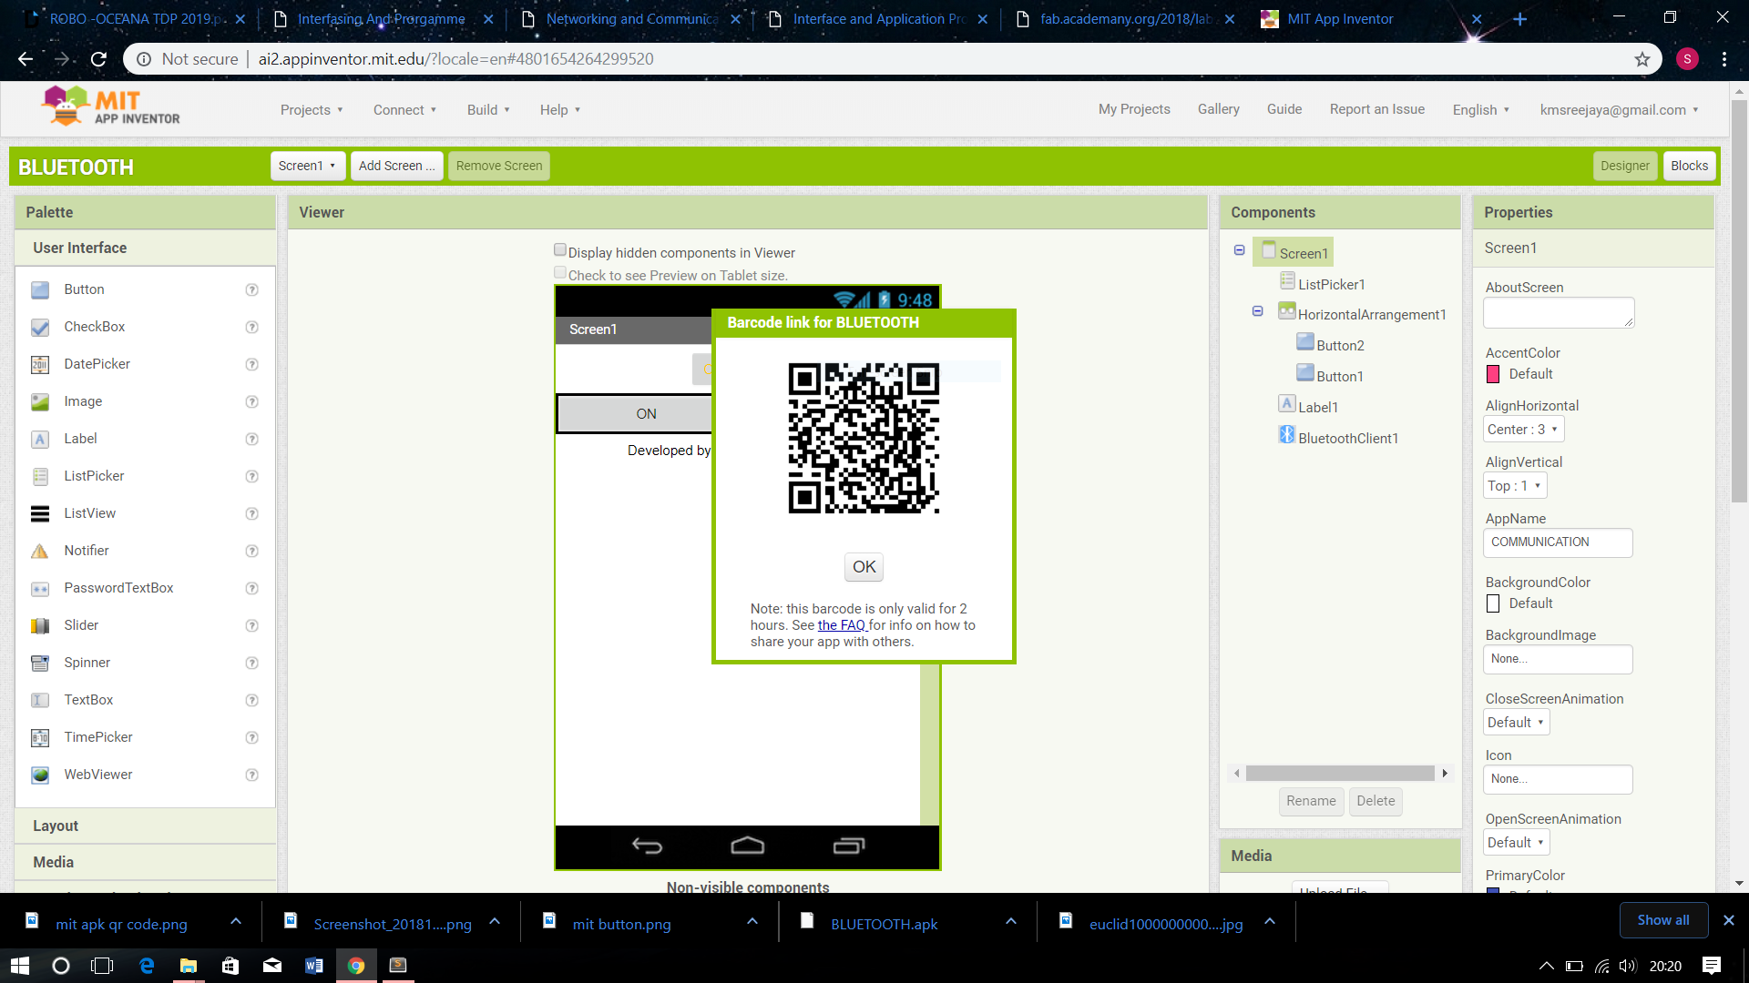The height and width of the screenshot is (983, 1749).
Task: Open the AlignHorizontal Center dropdown
Action: point(1523,430)
